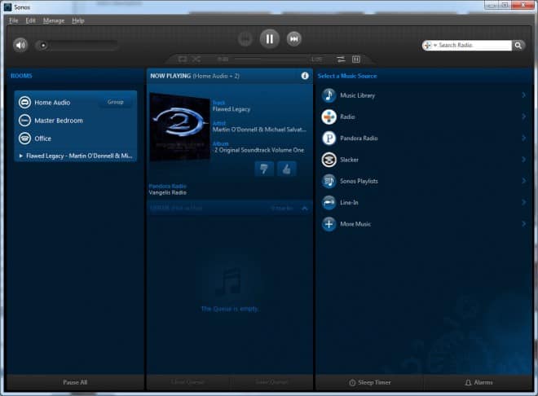The width and height of the screenshot is (538, 396).
Task: Open the search source dropdown
Action: pyautogui.click(x=430, y=46)
